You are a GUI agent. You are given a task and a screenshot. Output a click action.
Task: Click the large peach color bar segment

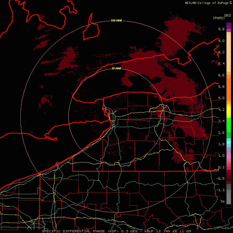229,53
